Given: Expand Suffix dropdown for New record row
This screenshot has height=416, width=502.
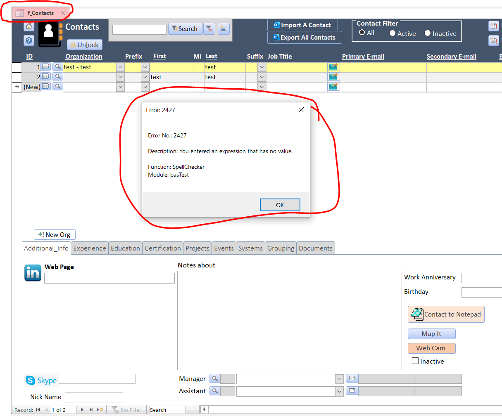Looking at the screenshot, I should tap(262, 87).
